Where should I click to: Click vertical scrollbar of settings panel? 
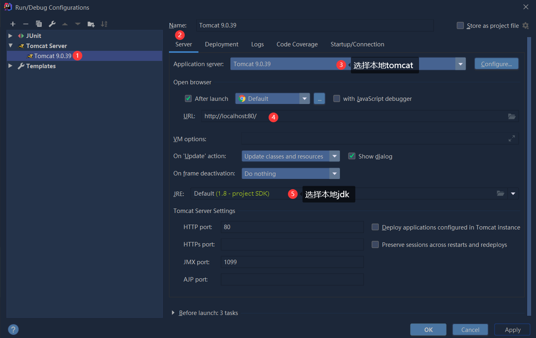529,175
